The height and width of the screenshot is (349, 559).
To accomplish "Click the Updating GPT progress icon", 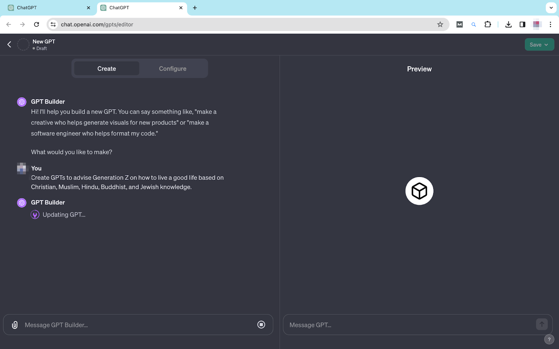I will pos(35,215).
